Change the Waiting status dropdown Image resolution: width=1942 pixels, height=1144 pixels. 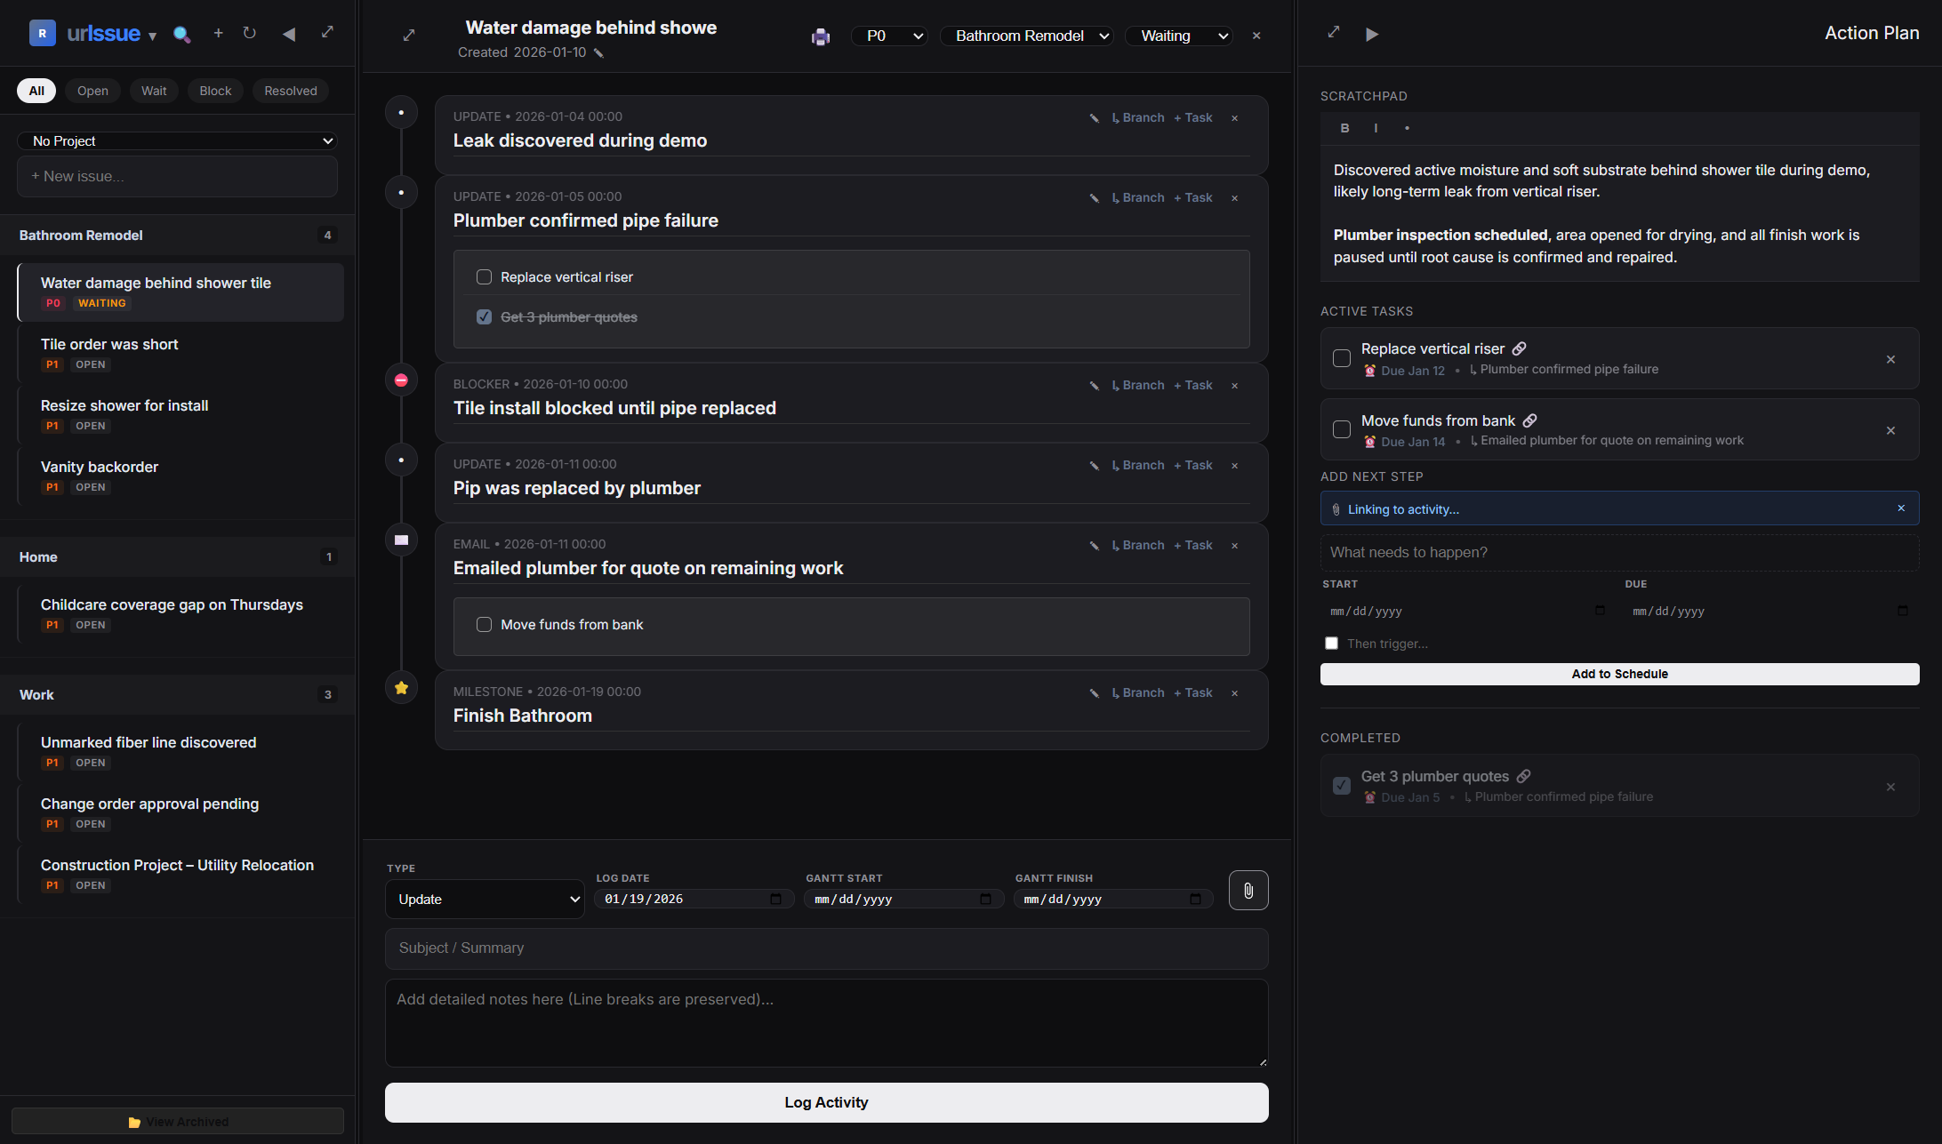click(1179, 36)
